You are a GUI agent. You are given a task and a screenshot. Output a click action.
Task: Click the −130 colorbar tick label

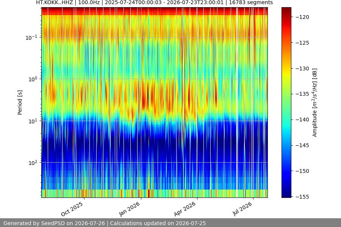coord(302,68)
